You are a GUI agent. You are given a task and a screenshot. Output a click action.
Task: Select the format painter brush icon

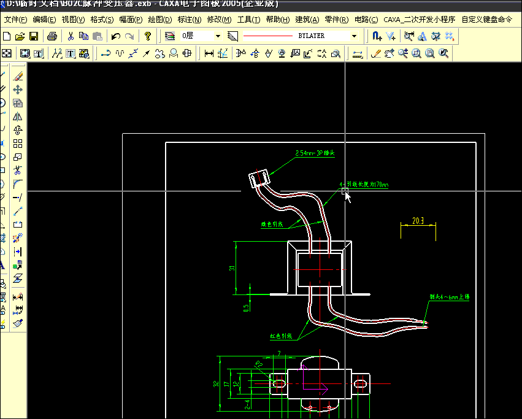point(18,323)
